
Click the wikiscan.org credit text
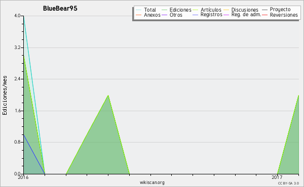[x=152, y=182]
